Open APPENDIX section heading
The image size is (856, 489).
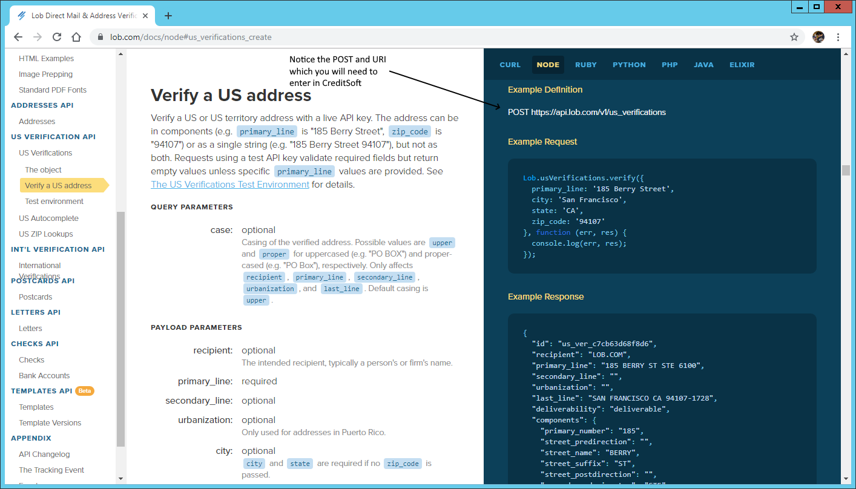31,438
